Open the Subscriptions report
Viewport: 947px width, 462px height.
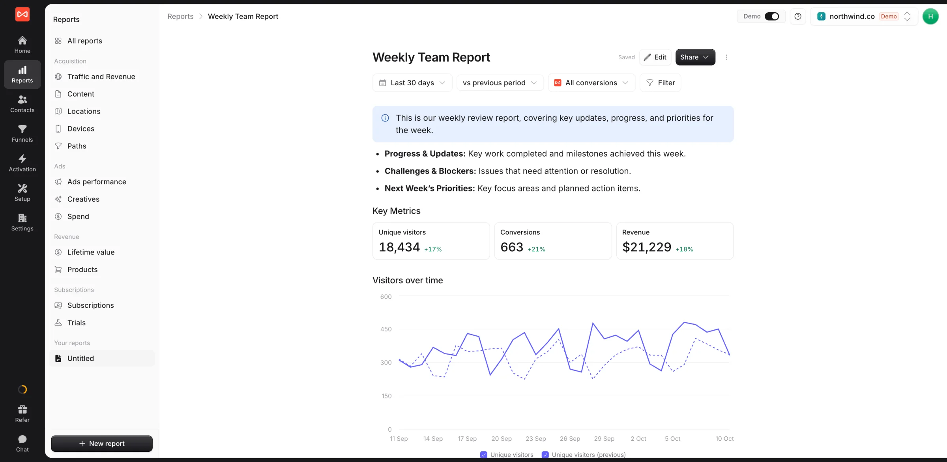coord(102,305)
